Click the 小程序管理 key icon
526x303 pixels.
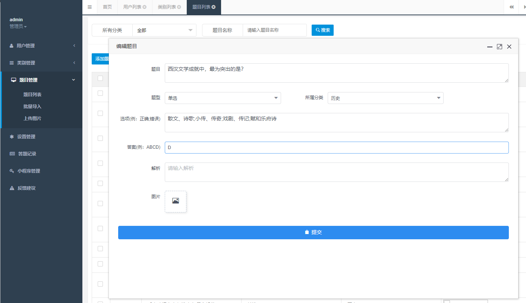12,171
